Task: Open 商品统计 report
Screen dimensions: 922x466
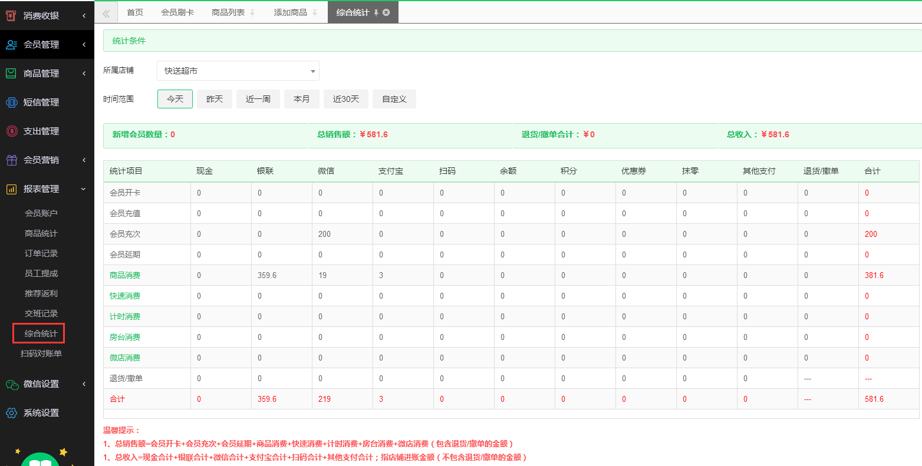Action: tap(41, 234)
